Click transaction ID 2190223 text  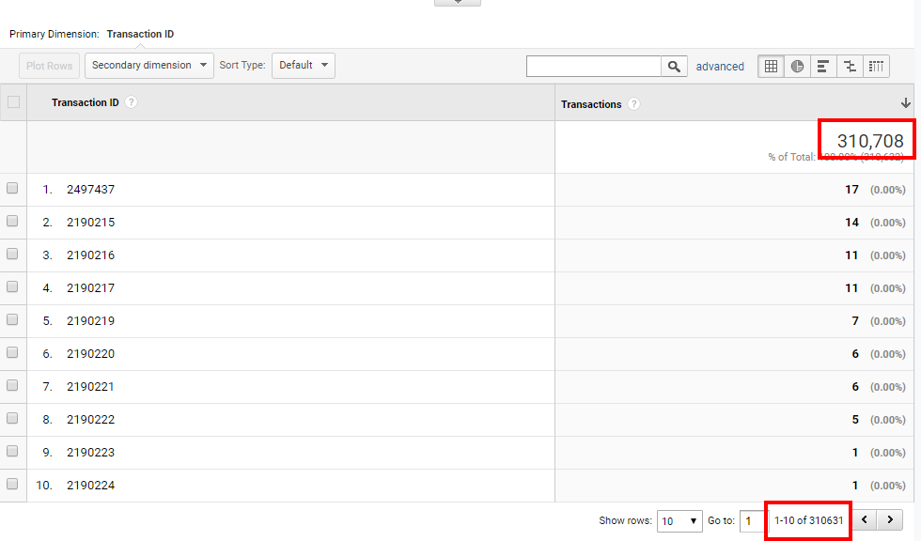(x=90, y=453)
